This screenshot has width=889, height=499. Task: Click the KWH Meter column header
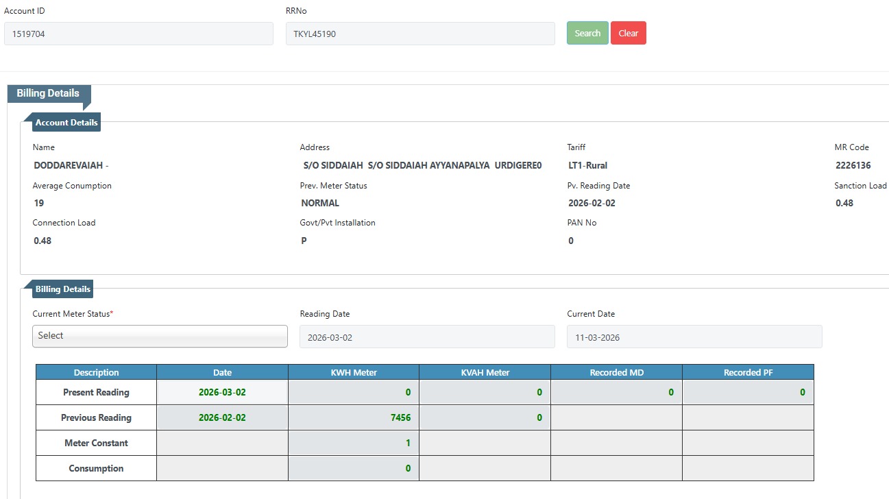[x=353, y=372]
